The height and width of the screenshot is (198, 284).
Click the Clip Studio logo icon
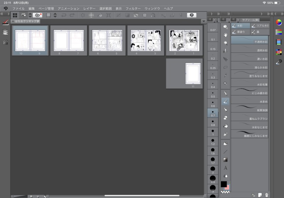(x=6, y=9)
